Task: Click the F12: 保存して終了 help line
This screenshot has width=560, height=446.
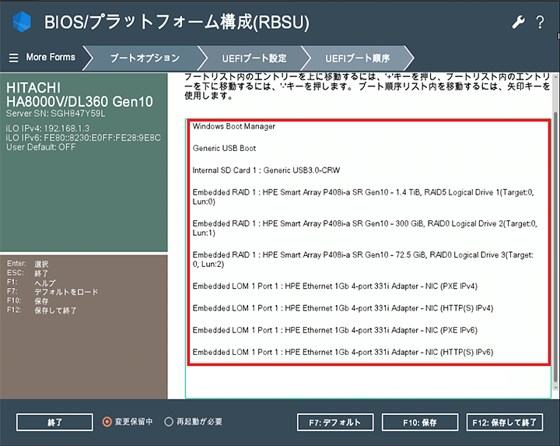Action: 41,311
